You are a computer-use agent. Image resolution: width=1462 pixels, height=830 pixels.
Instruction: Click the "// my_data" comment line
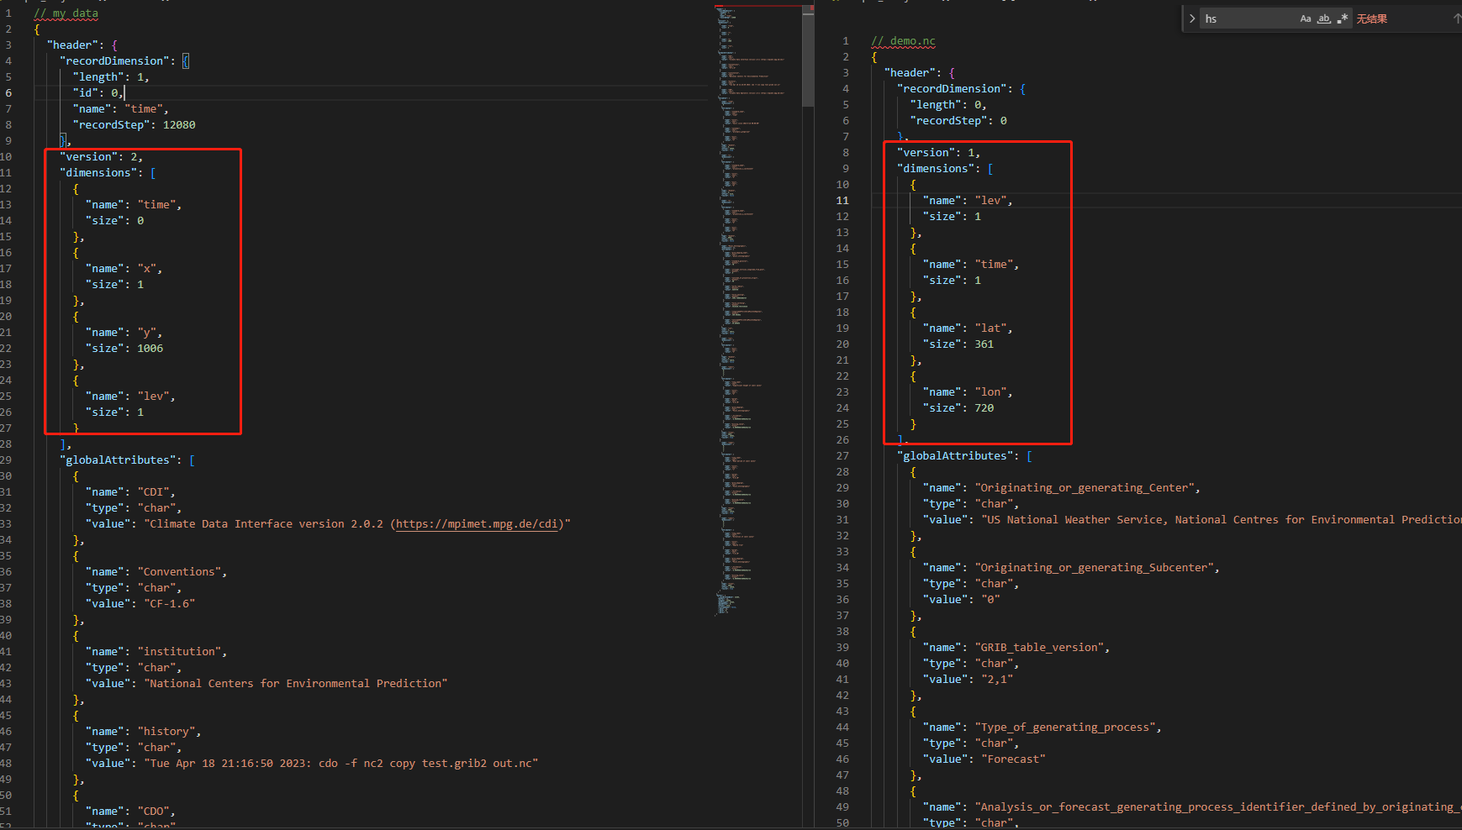click(x=66, y=13)
